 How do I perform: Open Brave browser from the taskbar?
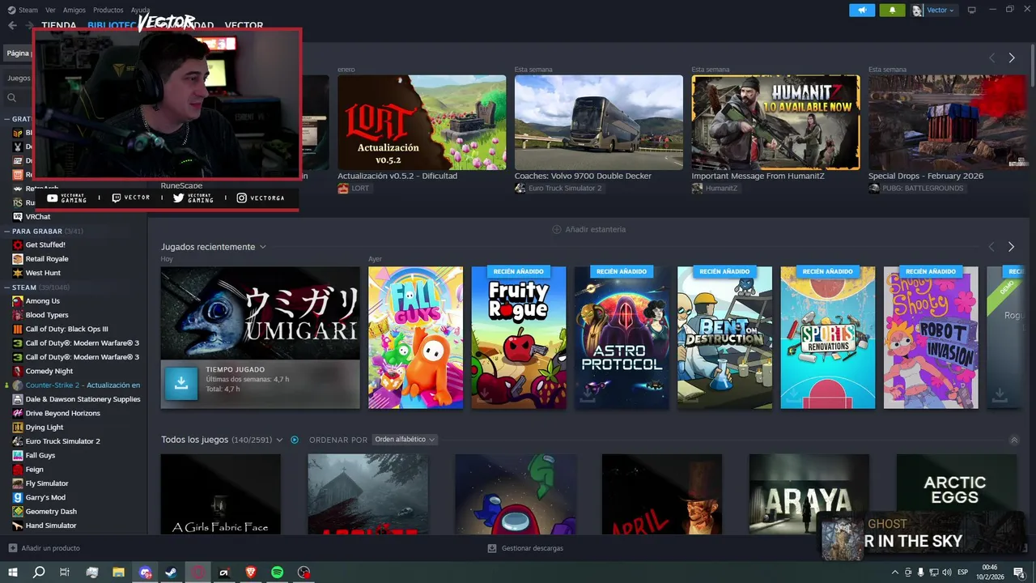251,572
